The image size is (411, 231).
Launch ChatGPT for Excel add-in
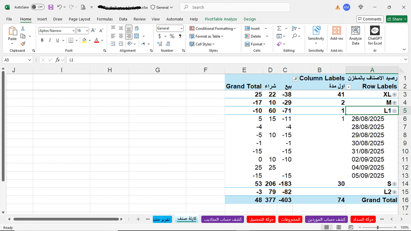[375, 36]
